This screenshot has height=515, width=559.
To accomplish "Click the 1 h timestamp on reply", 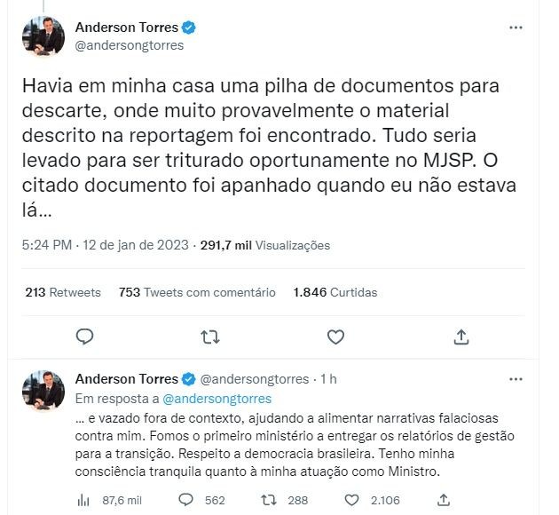I will [328, 379].
